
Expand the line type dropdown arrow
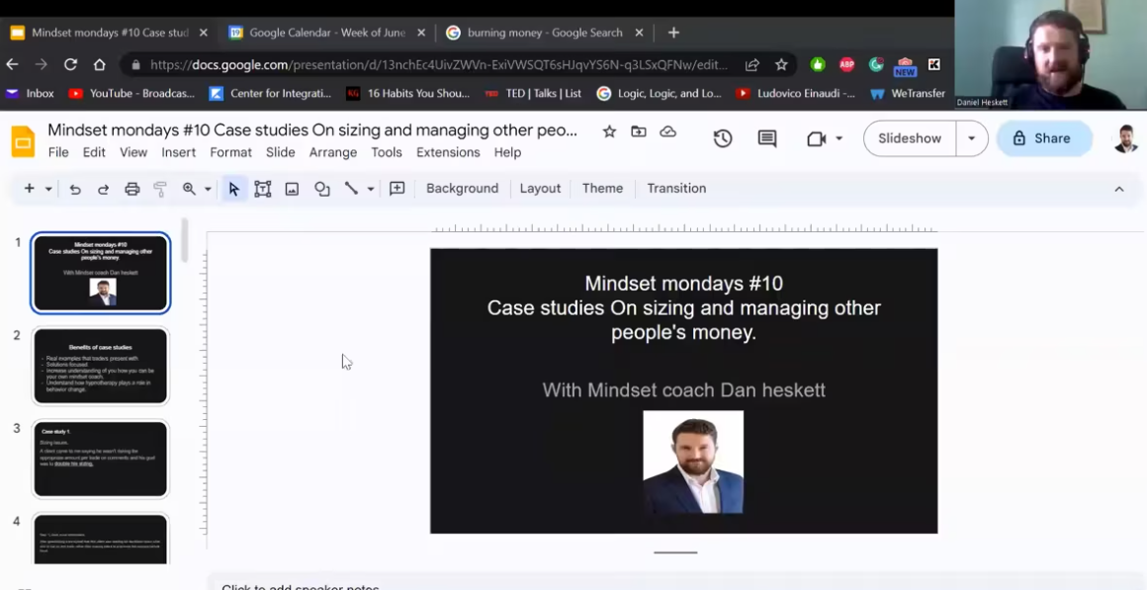tap(371, 189)
